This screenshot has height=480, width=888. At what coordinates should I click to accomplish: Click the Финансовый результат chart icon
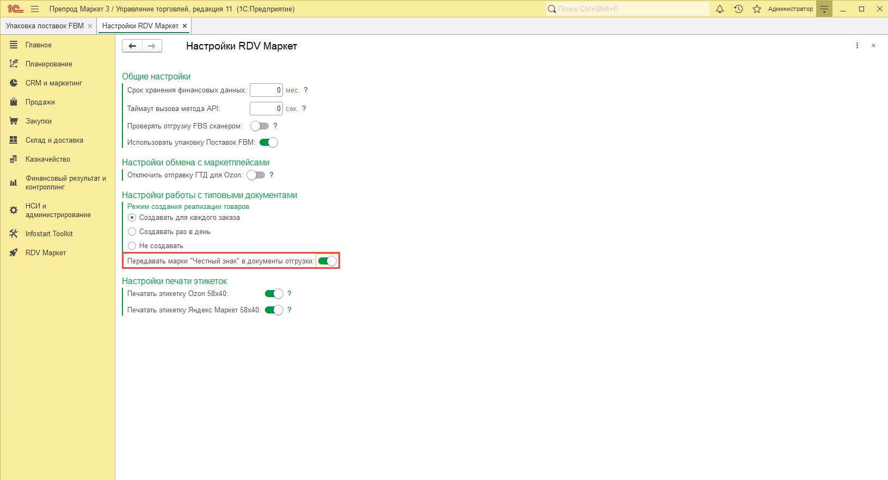[14, 183]
